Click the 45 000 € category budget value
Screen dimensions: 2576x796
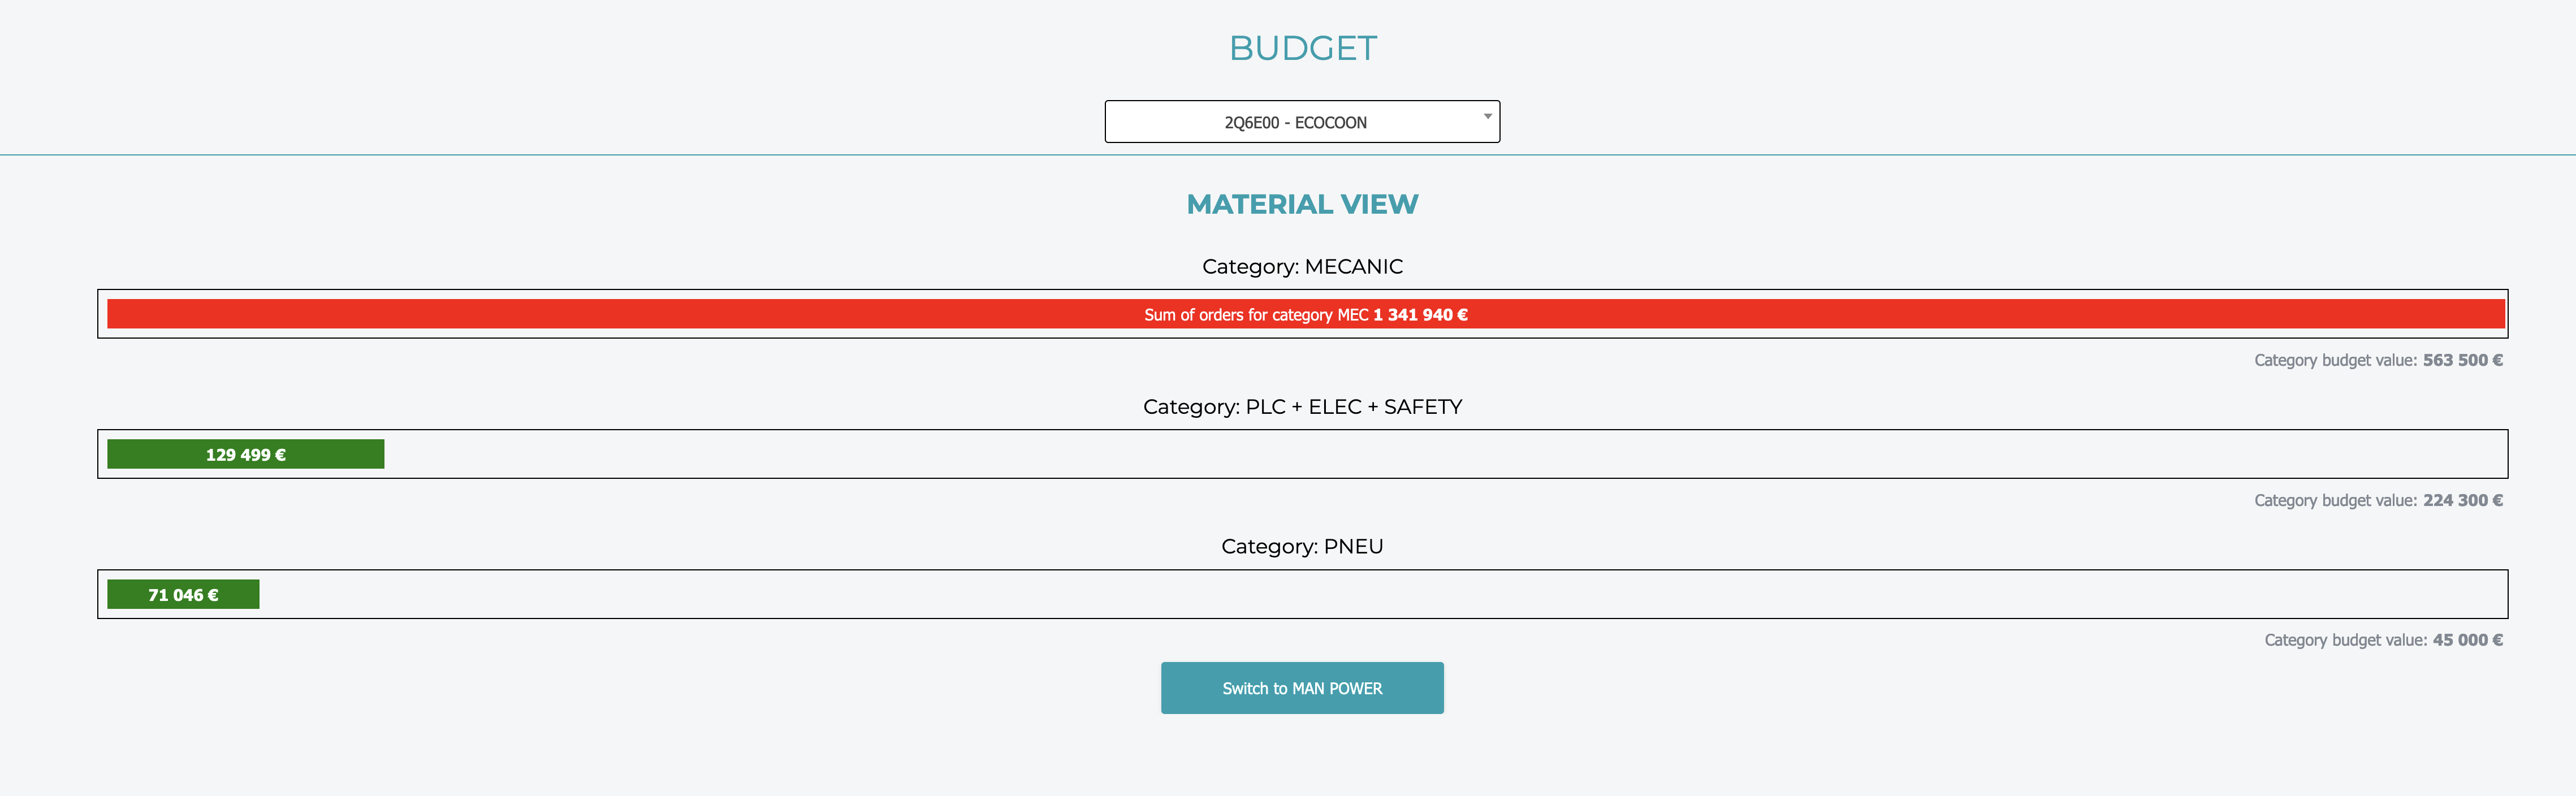[x=2467, y=640]
